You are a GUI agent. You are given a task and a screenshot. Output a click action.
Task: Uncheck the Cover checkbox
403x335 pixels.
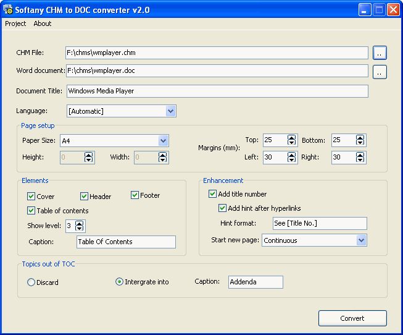click(x=31, y=197)
